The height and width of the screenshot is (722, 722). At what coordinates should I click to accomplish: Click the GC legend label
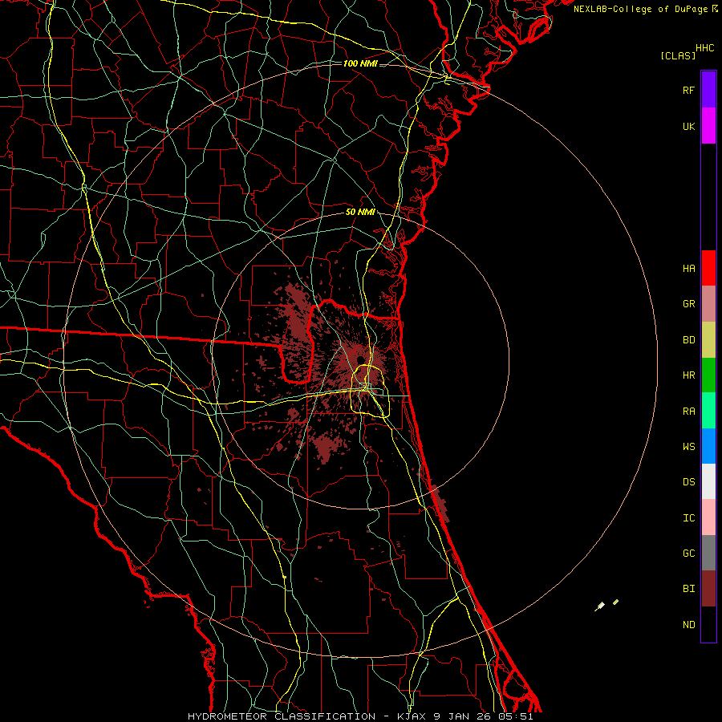coord(688,553)
